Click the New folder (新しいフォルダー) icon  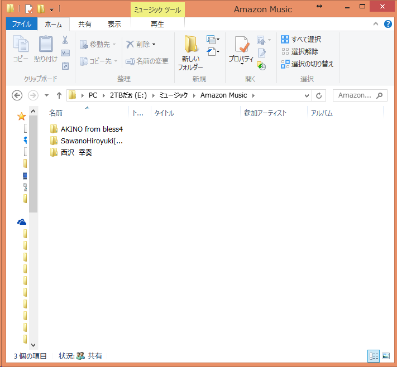click(x=190, y=44)
